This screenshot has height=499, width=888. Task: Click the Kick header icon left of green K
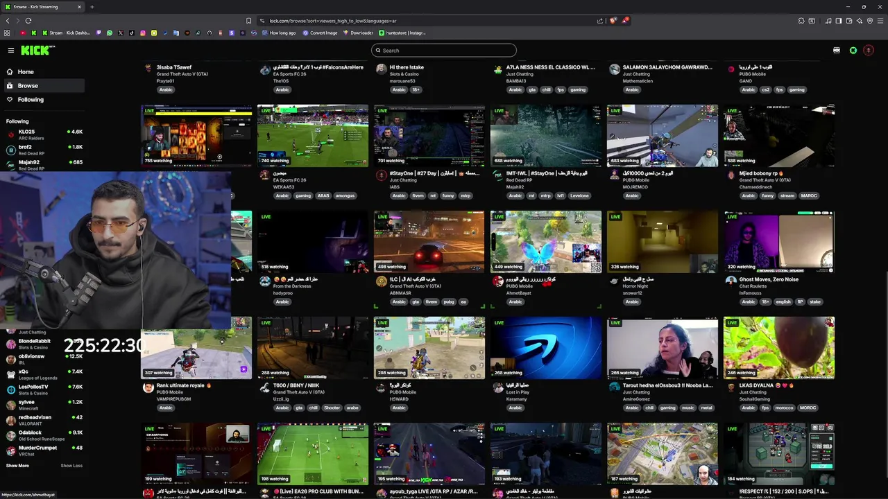(x=837, y=50)
